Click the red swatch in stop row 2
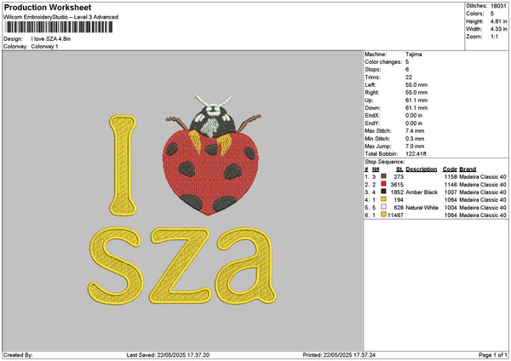 [x=383, y=184]
